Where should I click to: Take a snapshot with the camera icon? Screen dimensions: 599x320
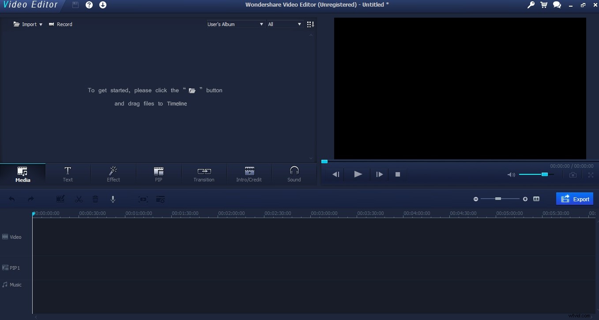[x=573, y=174]
